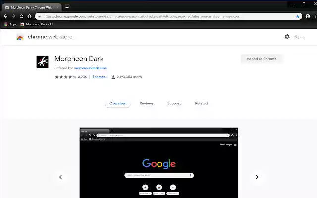This screenshot has width=317, height=198.
Task: Reload the page with the refresh icon
Action: [21, 16]
